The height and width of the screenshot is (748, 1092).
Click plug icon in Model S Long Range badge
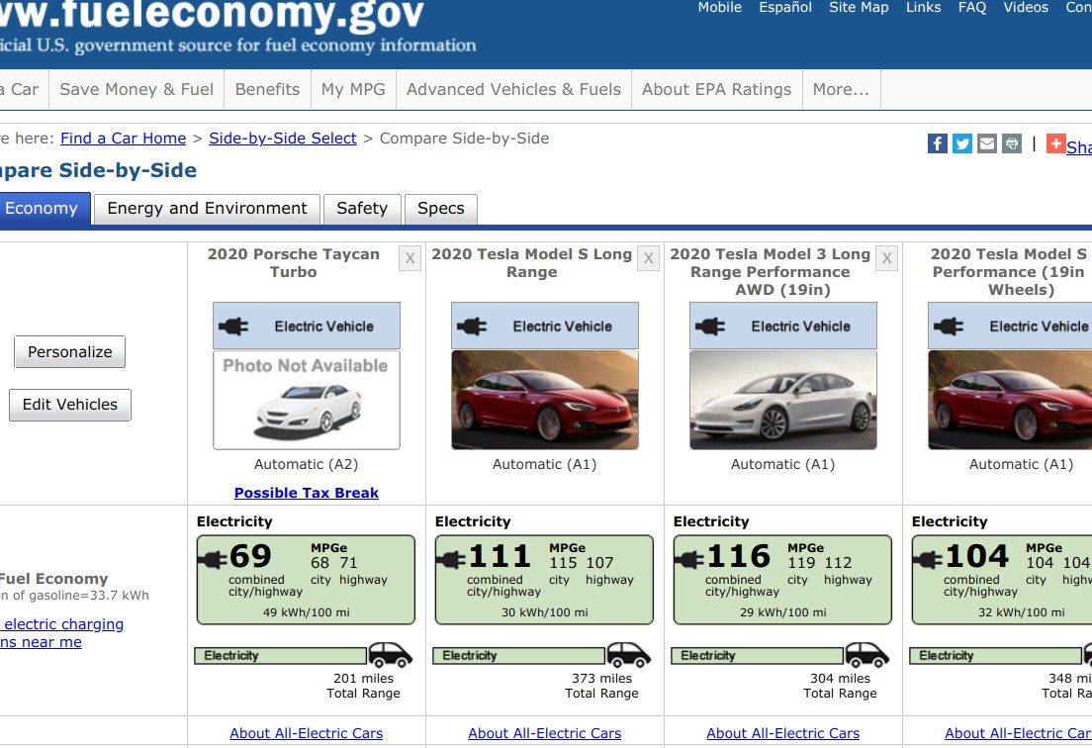tap(472, 326)
